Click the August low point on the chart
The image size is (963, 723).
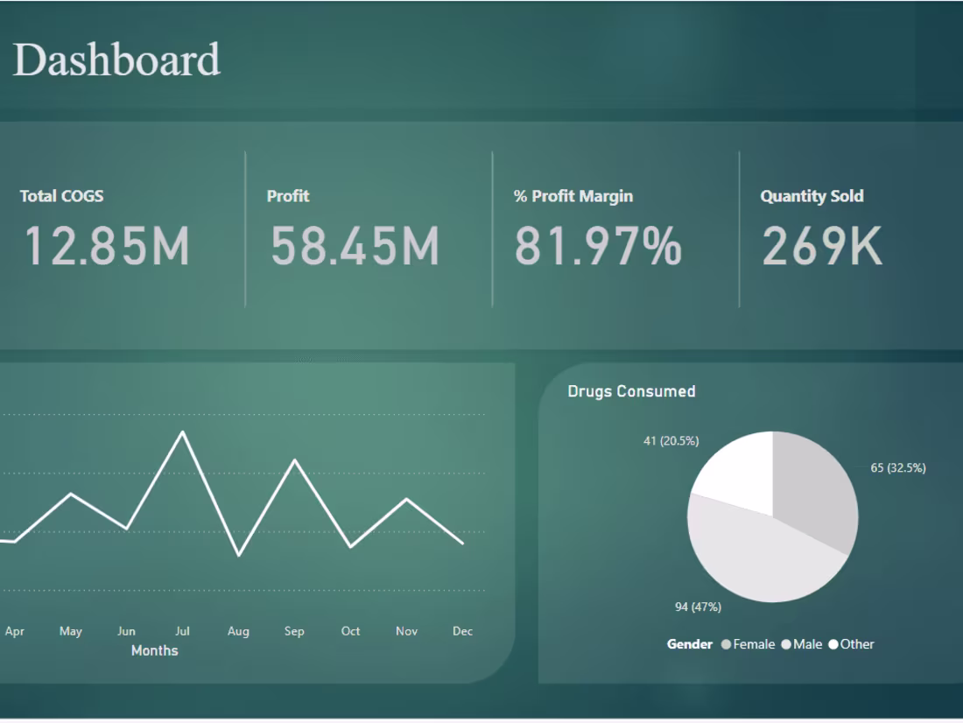238,557
